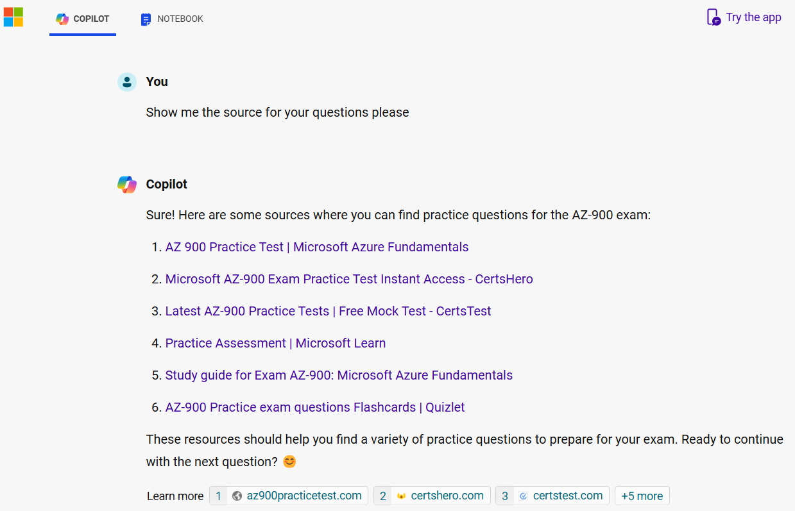
Task: Click the certstest.com favicon icon
Action: (x=523, y=496)
